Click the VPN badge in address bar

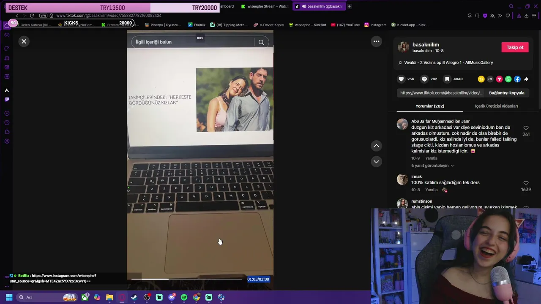pyautogui.click(x=43, y=16)
